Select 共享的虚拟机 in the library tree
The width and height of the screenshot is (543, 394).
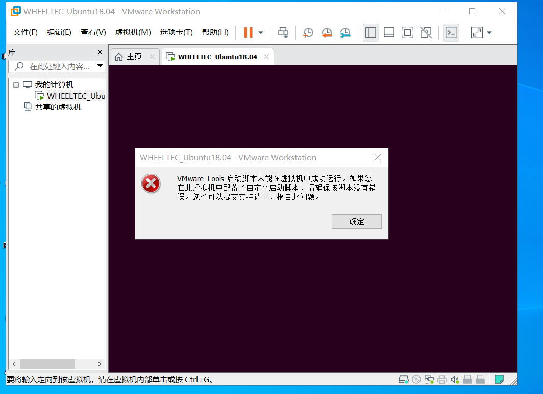point(58,107)
